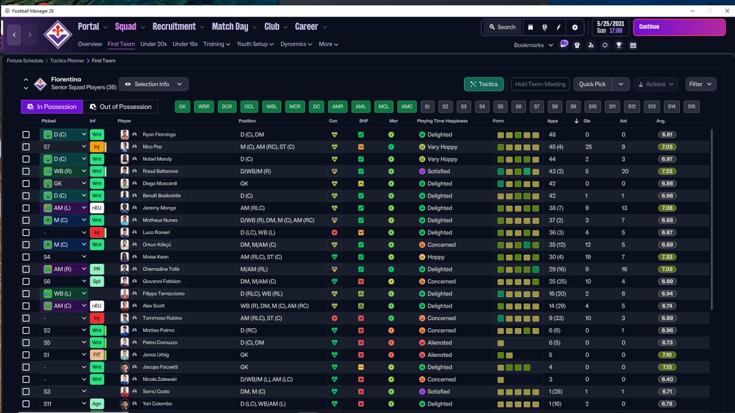Viewport: 735px width, 413px height.
Task: Click the nEU badge on Jeremy Monga's row
Action: (x=97, y=208)
